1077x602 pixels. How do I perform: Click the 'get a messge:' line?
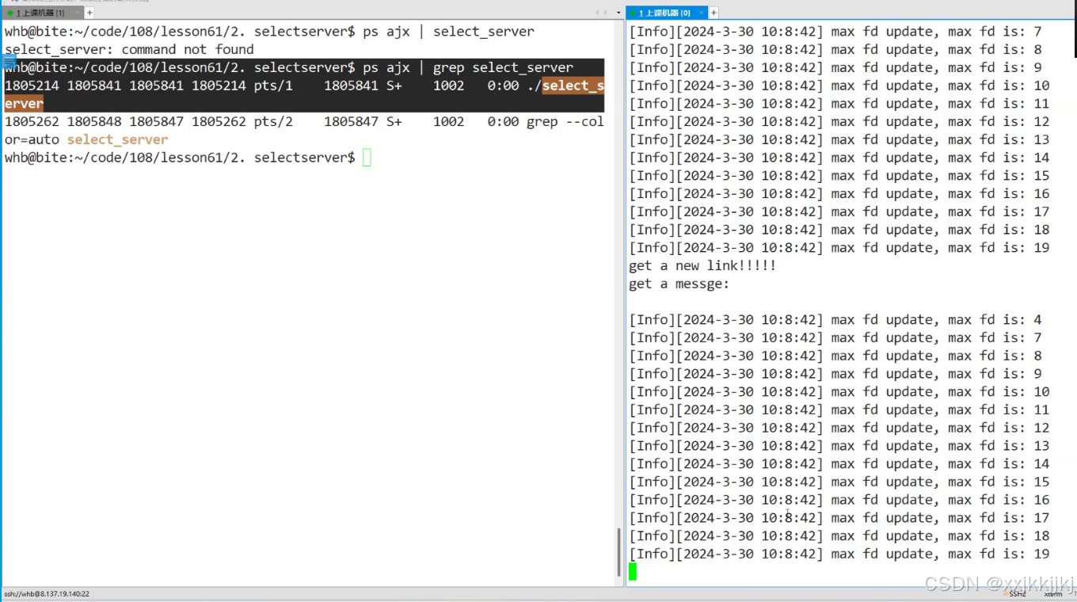pyautogui.click(x=679, y=284)
